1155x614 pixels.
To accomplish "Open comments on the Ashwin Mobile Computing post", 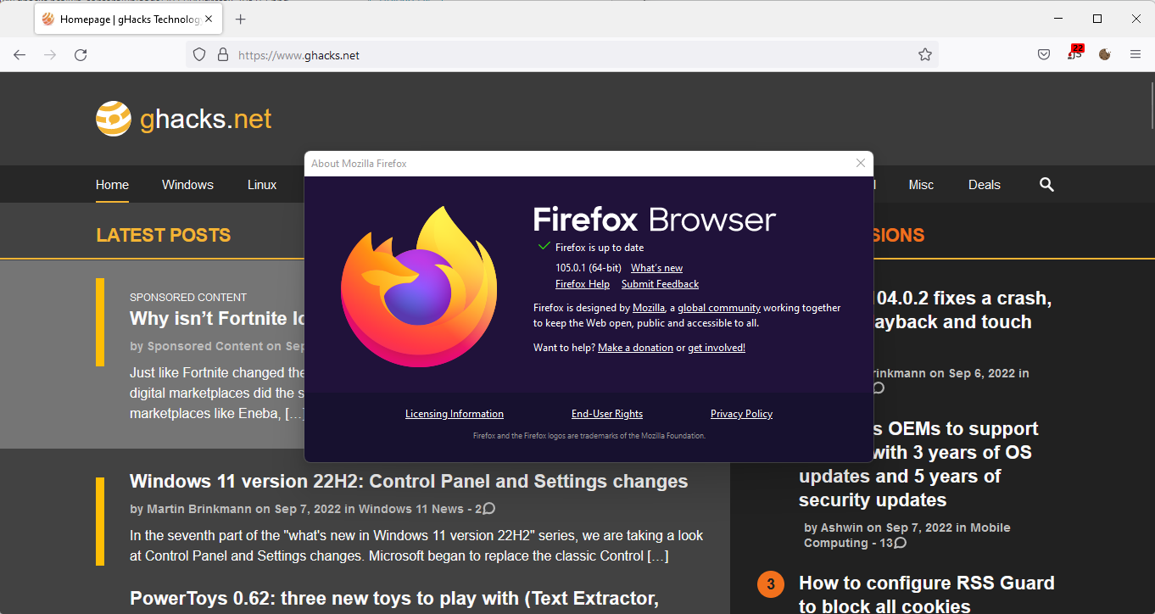I will [893, 543].
